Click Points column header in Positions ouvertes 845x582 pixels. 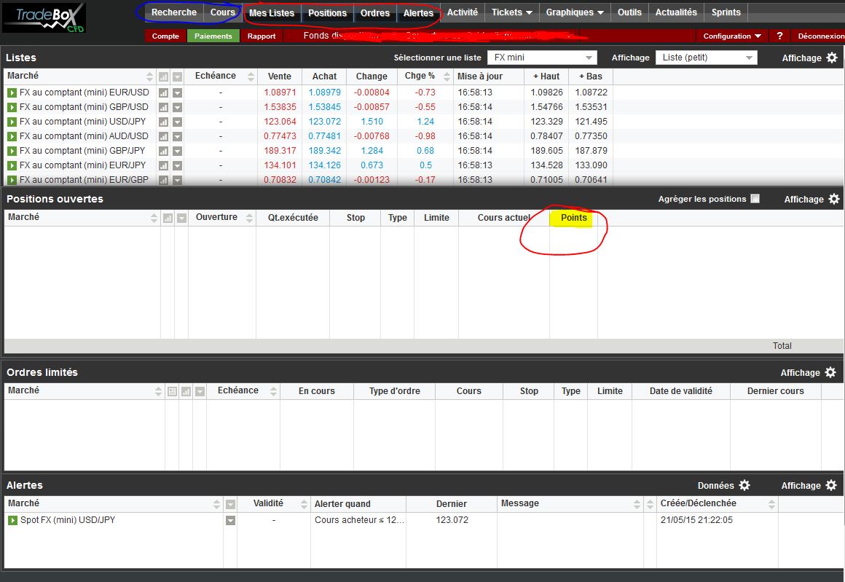[573, 218]
